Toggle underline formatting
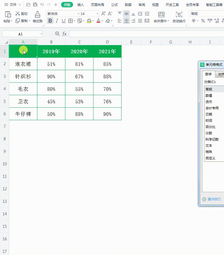224x255 pixels. [63, 21]
